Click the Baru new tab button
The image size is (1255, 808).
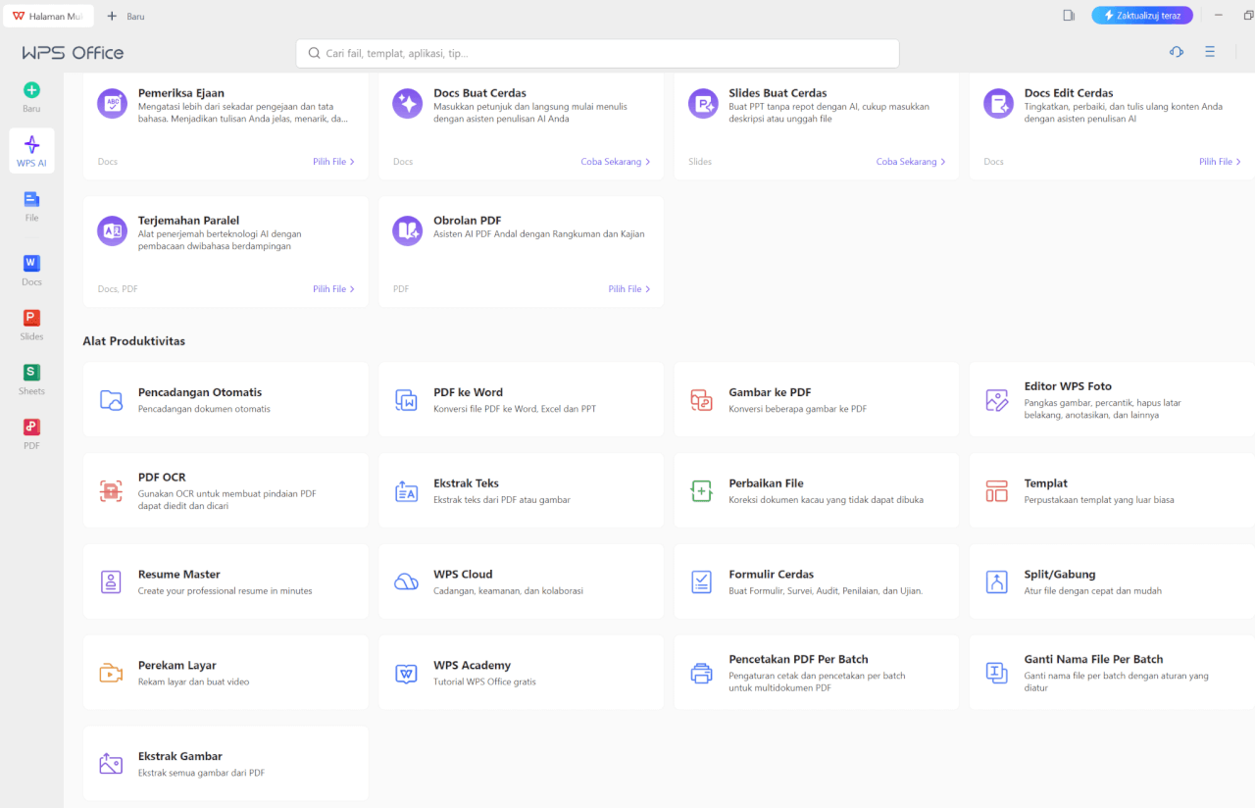pos(125,16)
